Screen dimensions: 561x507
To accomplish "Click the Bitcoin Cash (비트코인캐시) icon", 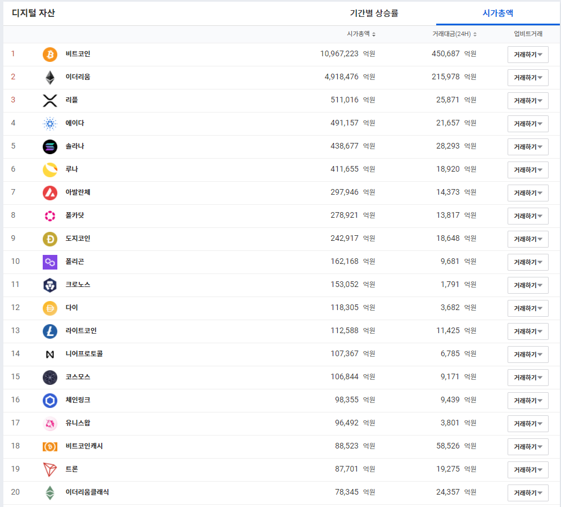I will click(50, 447).
